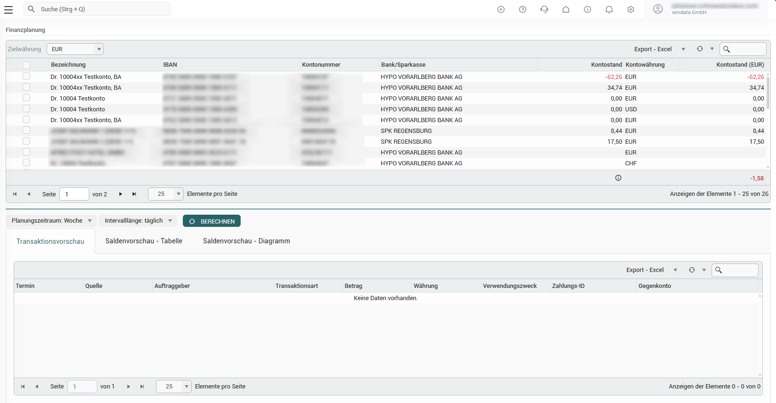The height and width of the screenshot is (403, 776).
Task: Open the Zielwährung EUR dropdown
Action: (x=75, y=49)
